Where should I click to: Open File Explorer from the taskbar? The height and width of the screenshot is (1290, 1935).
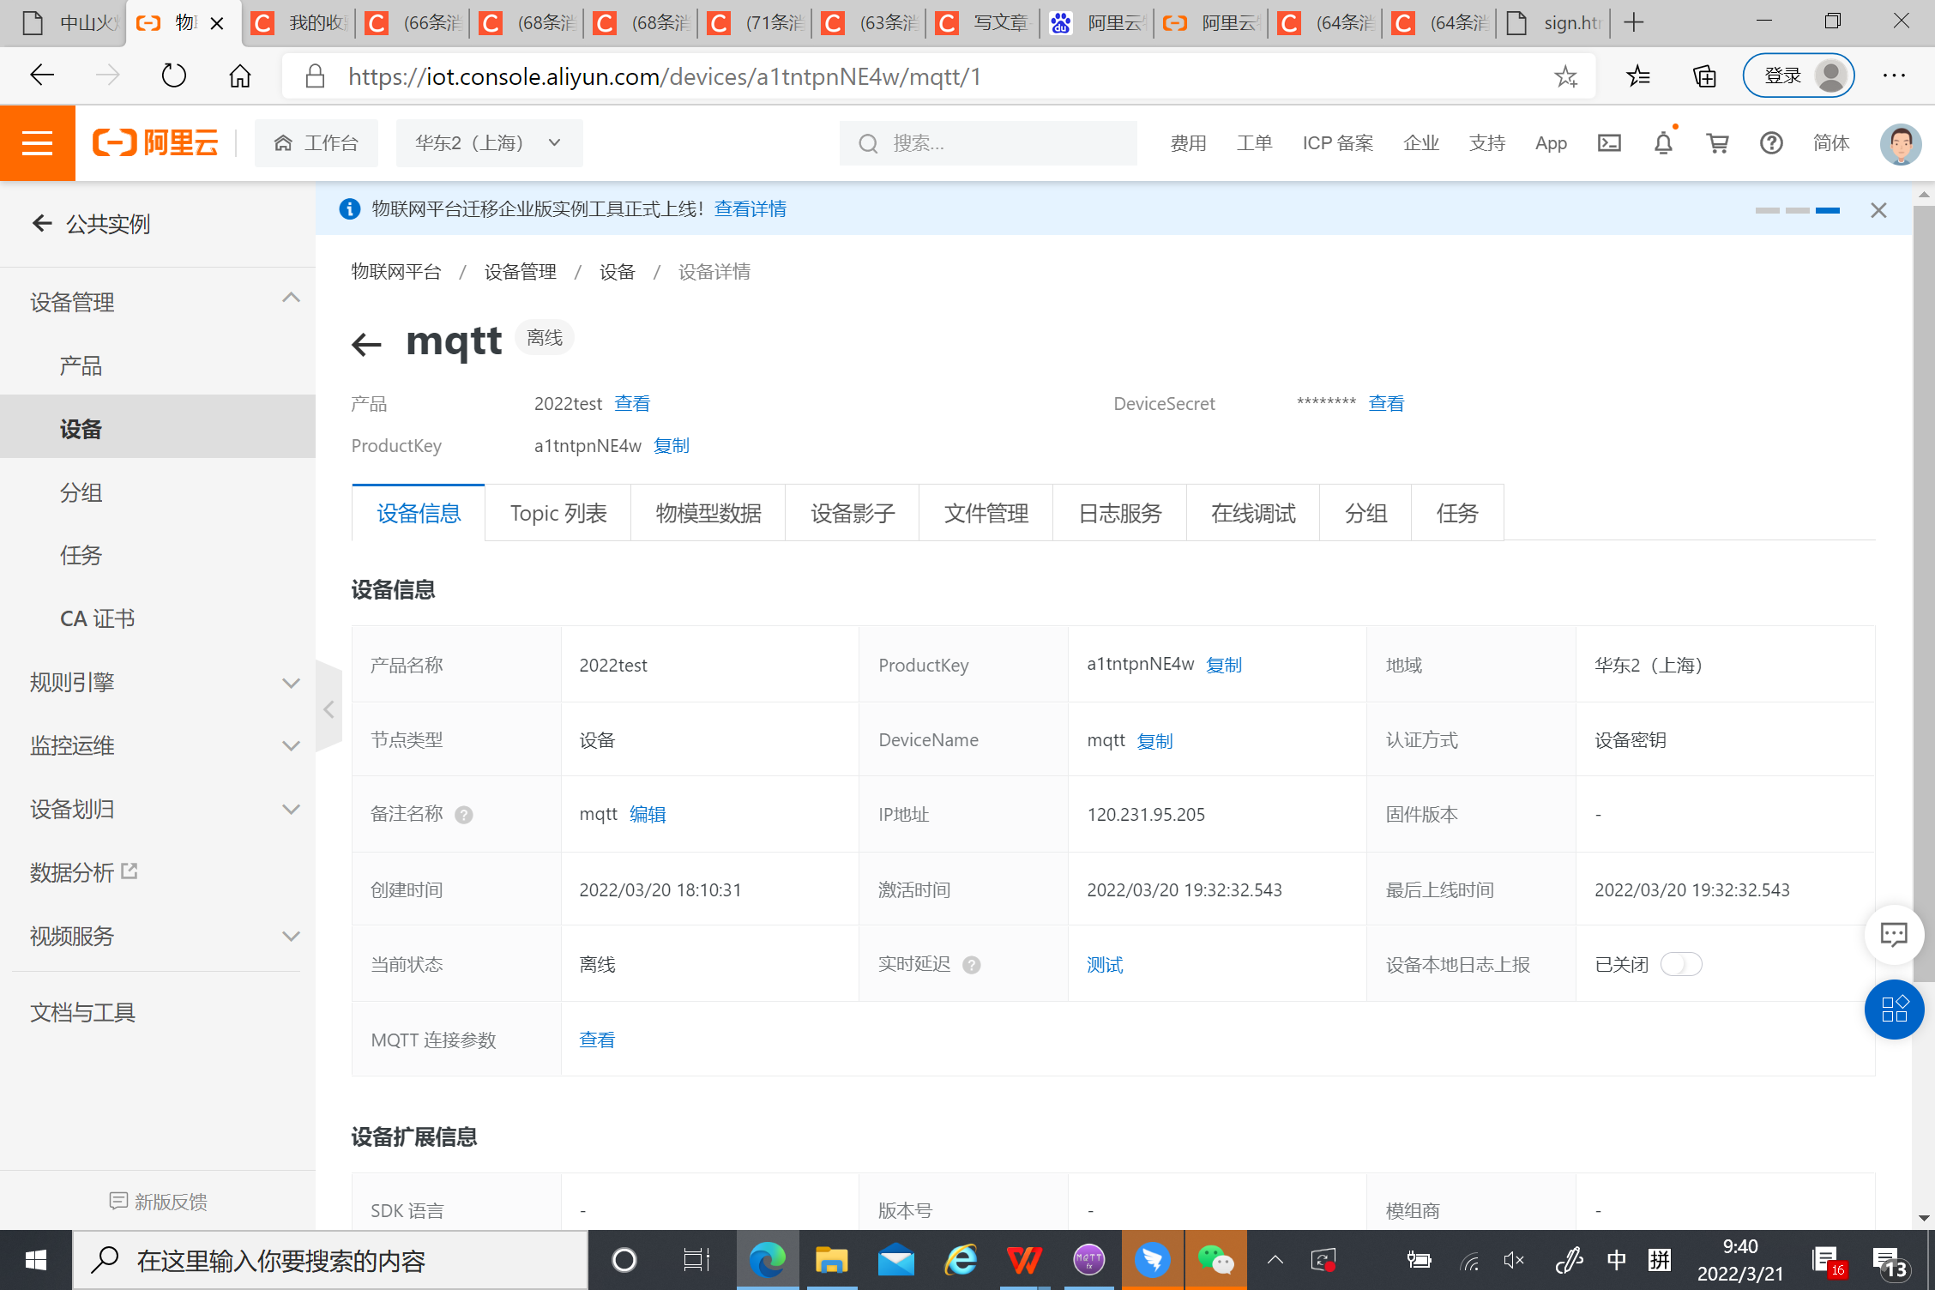pos(831,1260)
